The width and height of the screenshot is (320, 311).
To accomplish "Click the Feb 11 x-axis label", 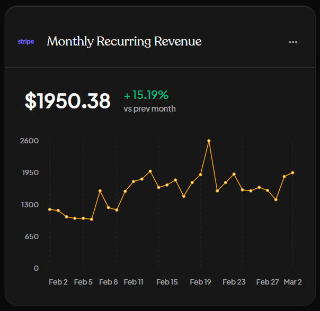I will click(x=134, y=282).
